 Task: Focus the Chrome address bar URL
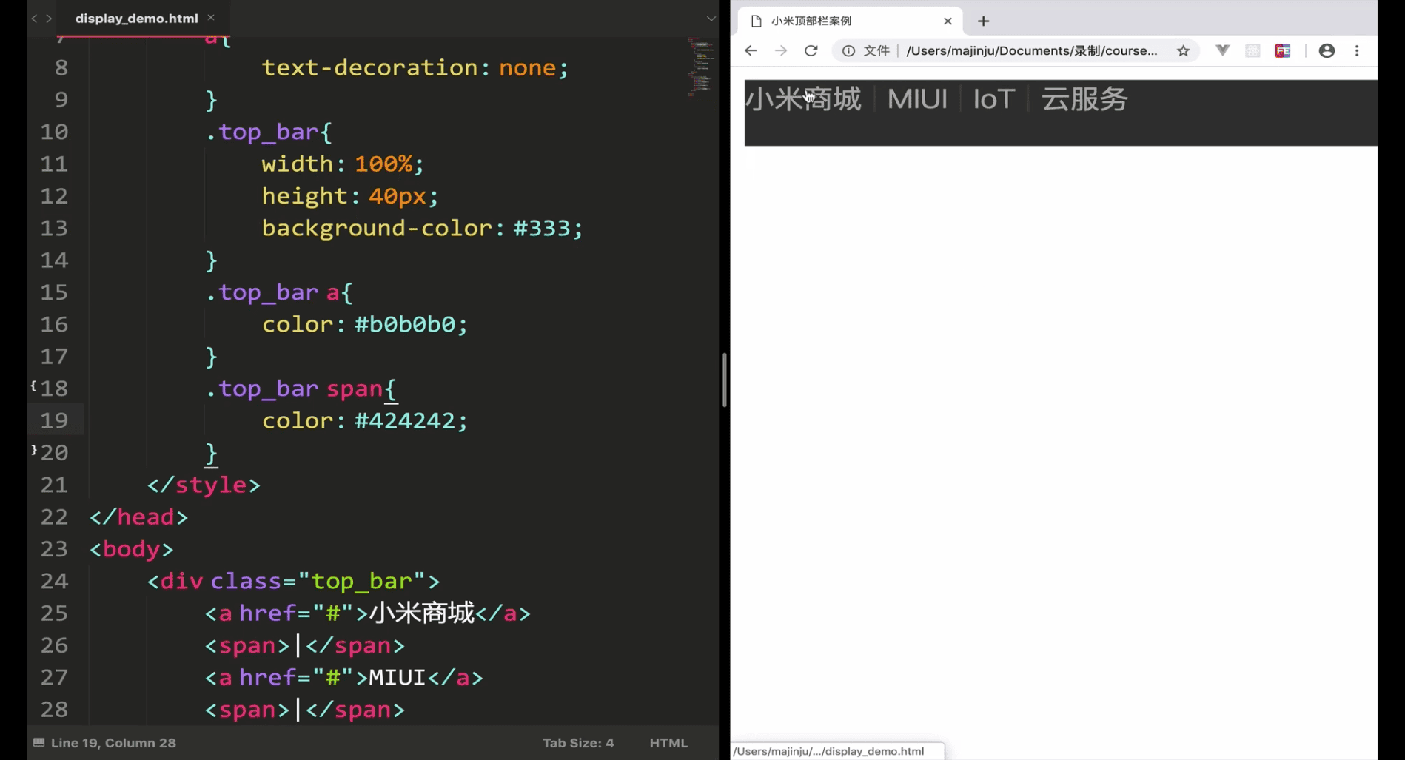tap(1031, 50)
